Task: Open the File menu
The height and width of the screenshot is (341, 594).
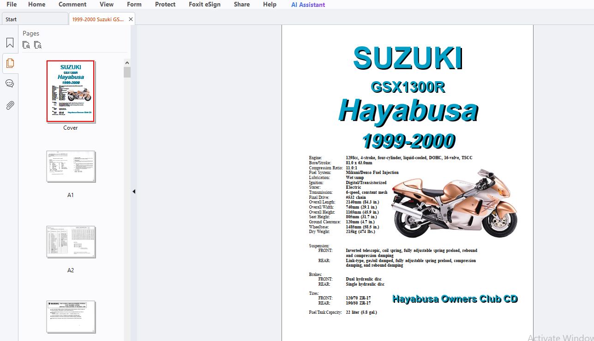Action: [12, 5]
